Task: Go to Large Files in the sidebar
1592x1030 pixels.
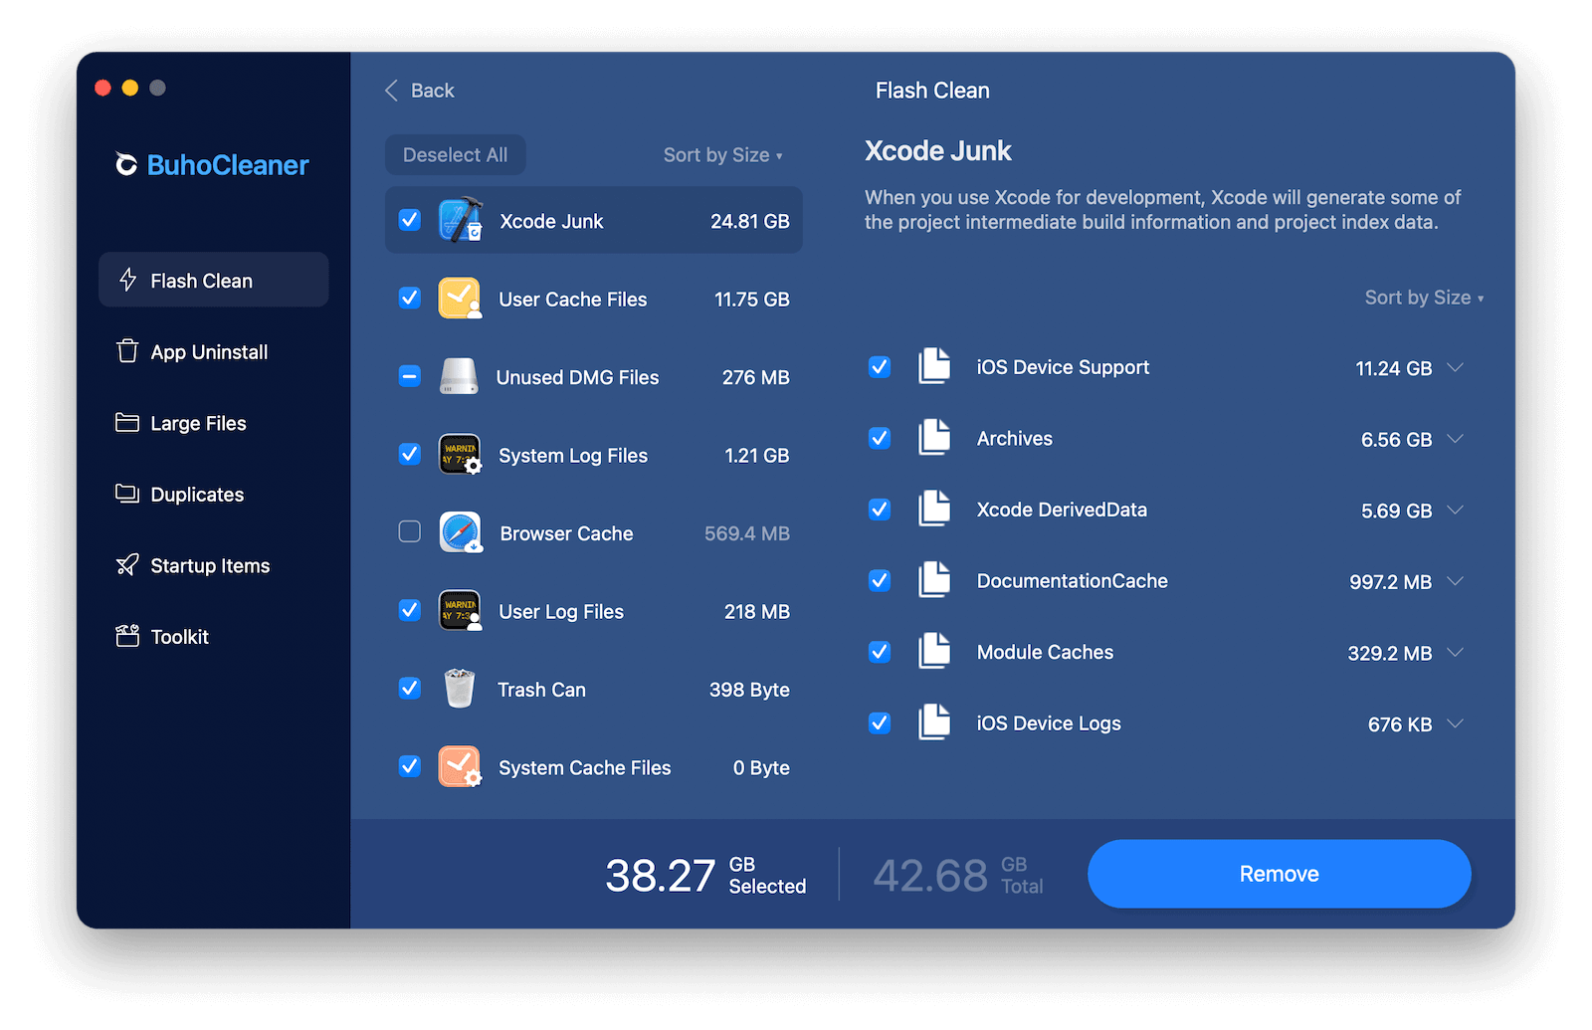Action: click(213, 423)
